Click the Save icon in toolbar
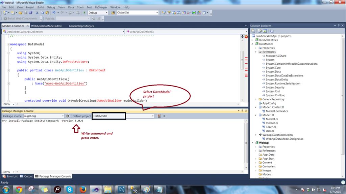 (26, 13)
